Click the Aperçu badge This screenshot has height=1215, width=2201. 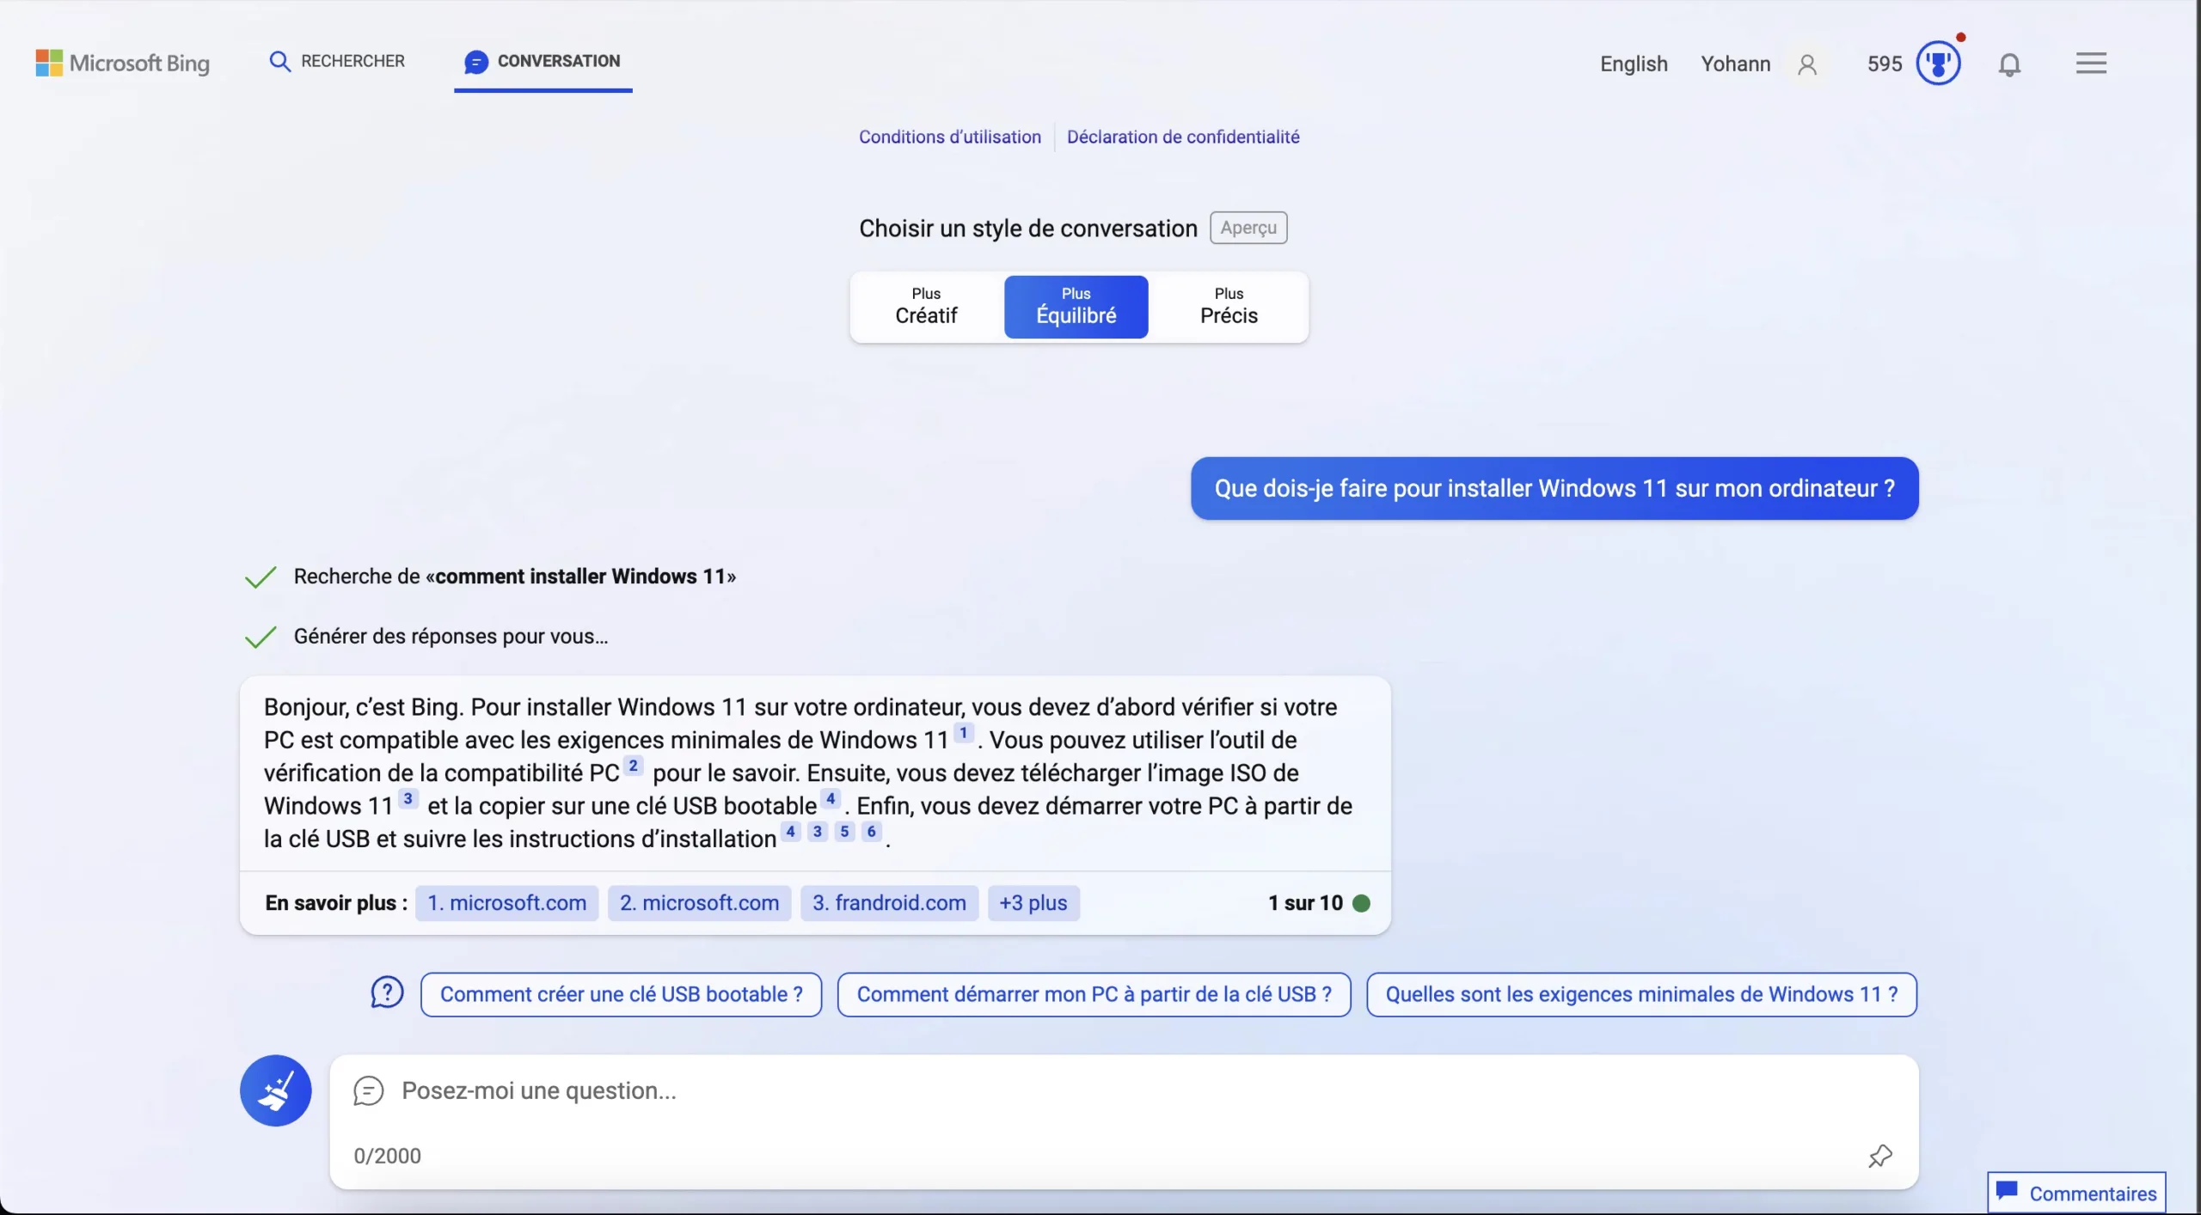click(1248, 228)
